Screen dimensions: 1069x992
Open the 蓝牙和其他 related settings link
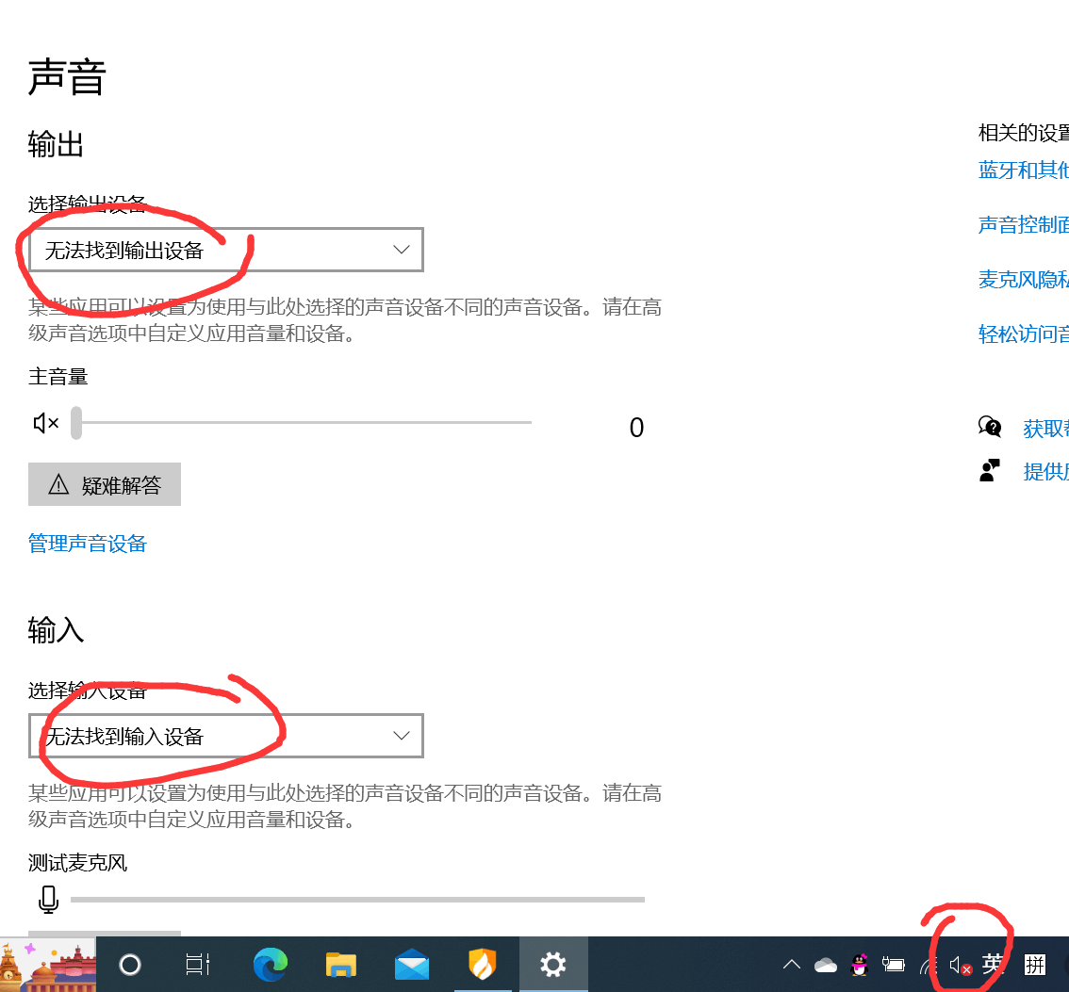[x=1024, y=170]
